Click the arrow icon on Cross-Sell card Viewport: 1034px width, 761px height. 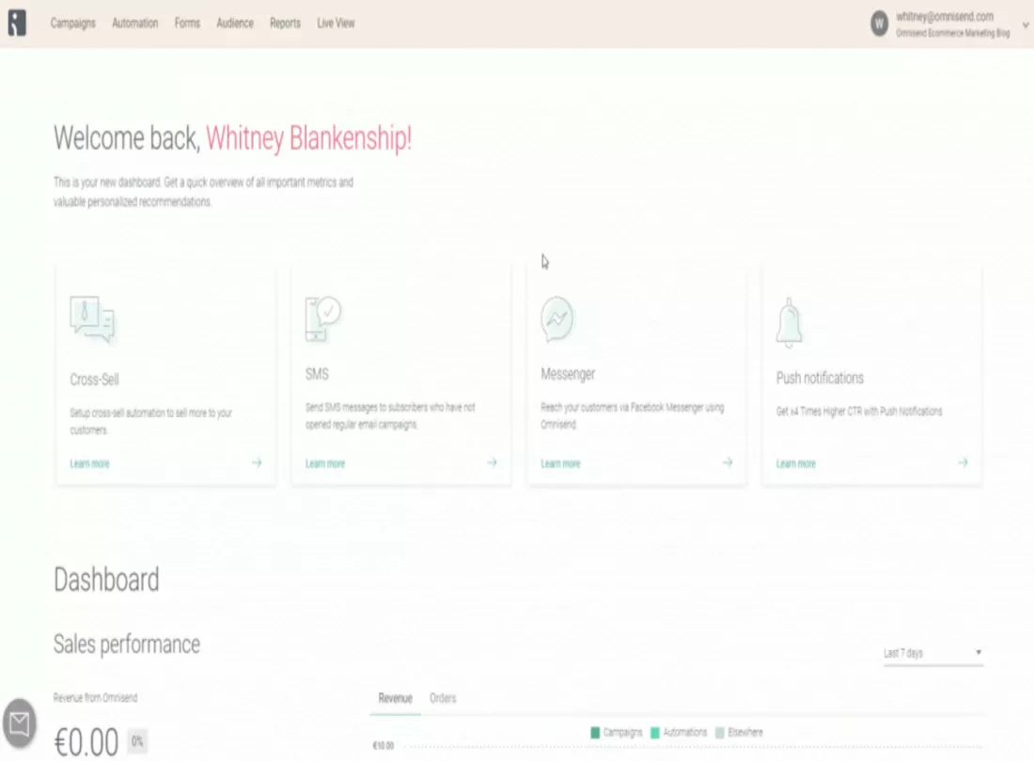pyautogui.click(x=257, y=462)
